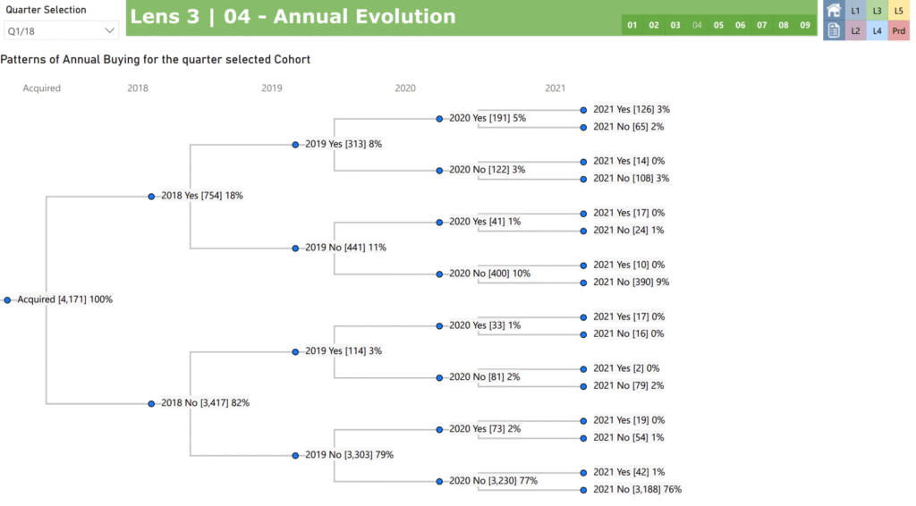Click the 2019 Yes [313] node dot
This screenshot has width=916, height=506.
pos(295,144)
